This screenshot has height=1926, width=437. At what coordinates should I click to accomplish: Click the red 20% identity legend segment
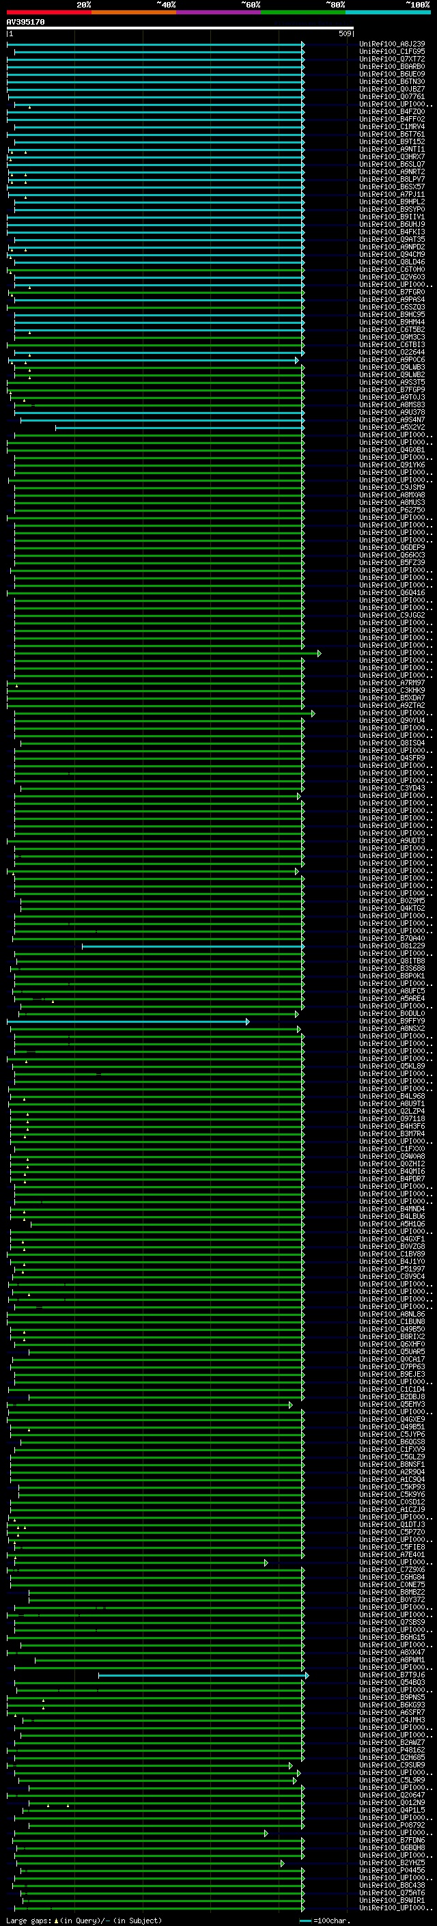(49, 12)
